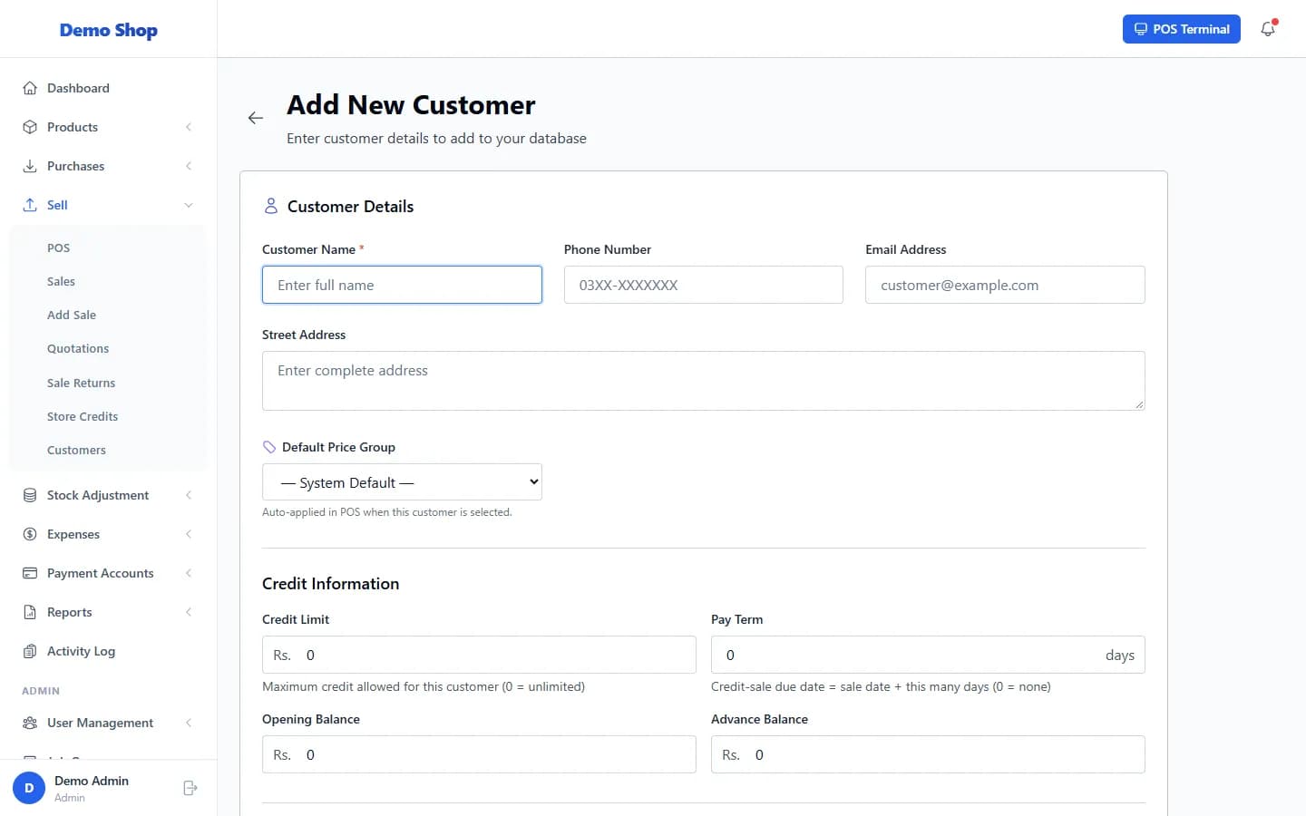Expand the Products menu chevron
This screenshot has height=816, width=1306.
point(189,127)
